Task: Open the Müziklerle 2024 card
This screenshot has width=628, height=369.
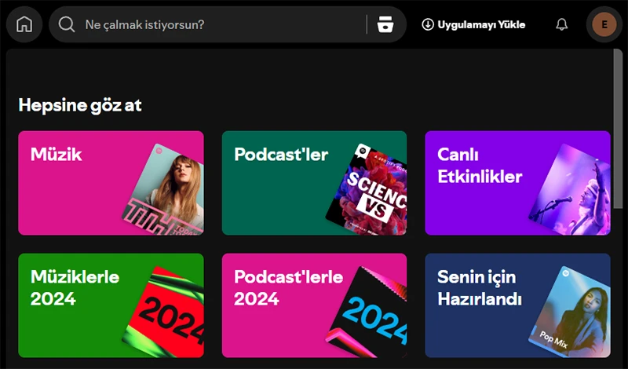Action: (x=111, y=305)
